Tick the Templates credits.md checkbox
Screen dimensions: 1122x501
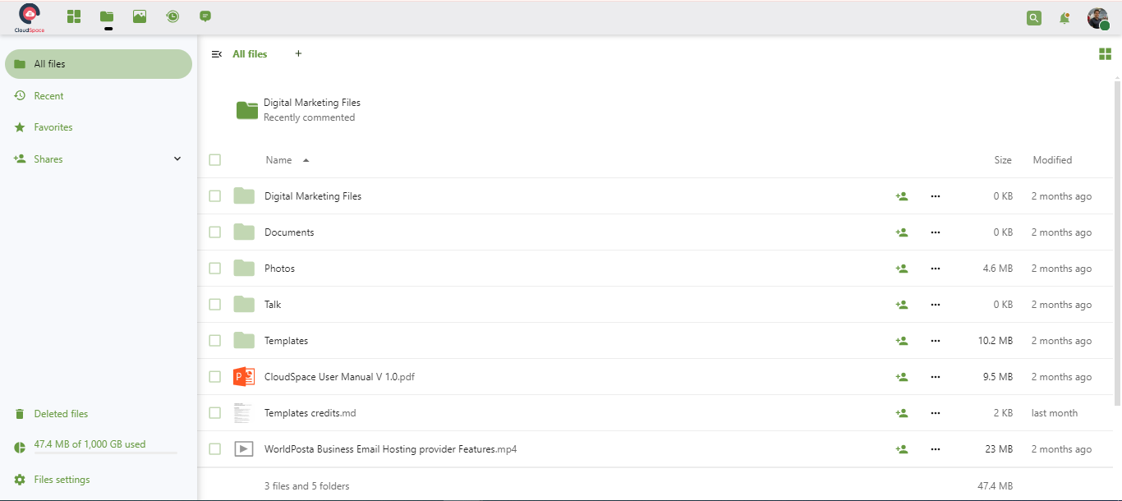(215, 413)
